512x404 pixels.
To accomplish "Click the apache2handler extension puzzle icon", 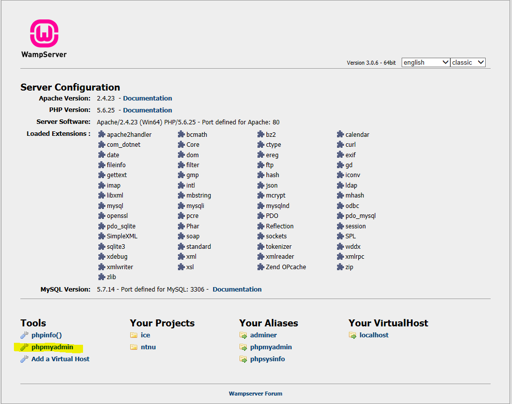I will (101, 134).
